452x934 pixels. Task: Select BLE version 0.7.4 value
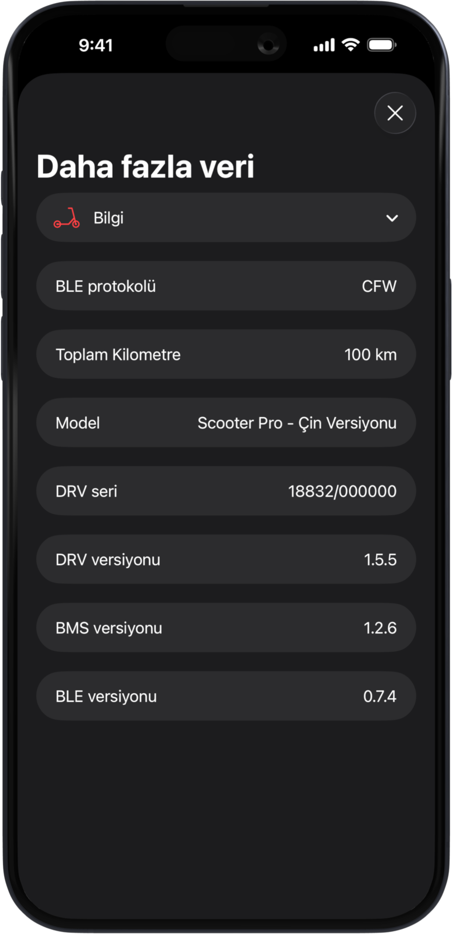(x=380, y=696)
